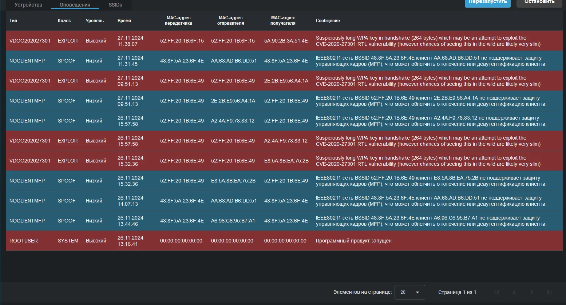Screen dimensions: 566x305
Task: Open the items-per-page dropdown showing 20
Action: point(409,292)
